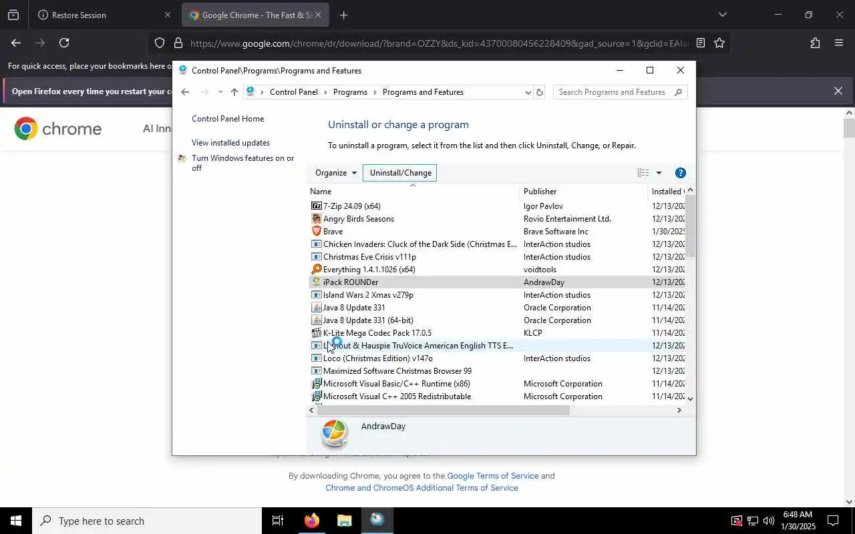Click the Firefox page vertical scrollbar thumb
The width and height of the screenshot is (855, 534).
tap(849, 128)
